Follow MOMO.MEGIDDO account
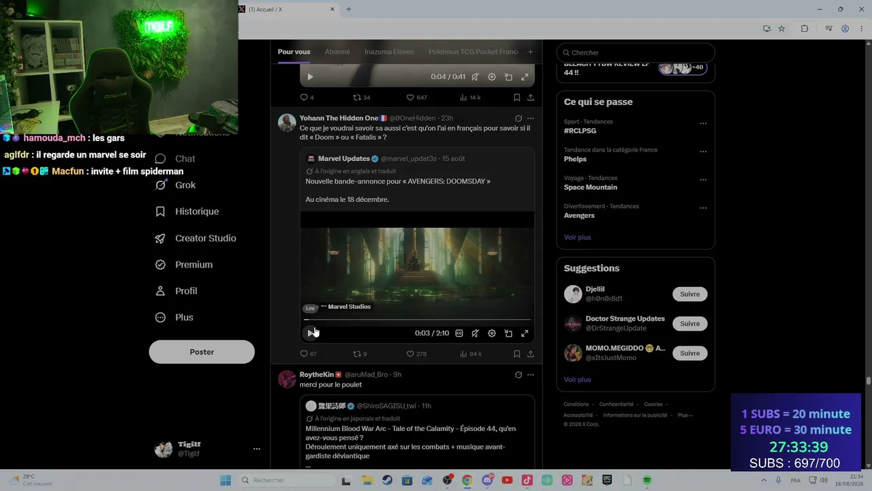Viewport: 872px width, 491px height. [x=689, y=353]
